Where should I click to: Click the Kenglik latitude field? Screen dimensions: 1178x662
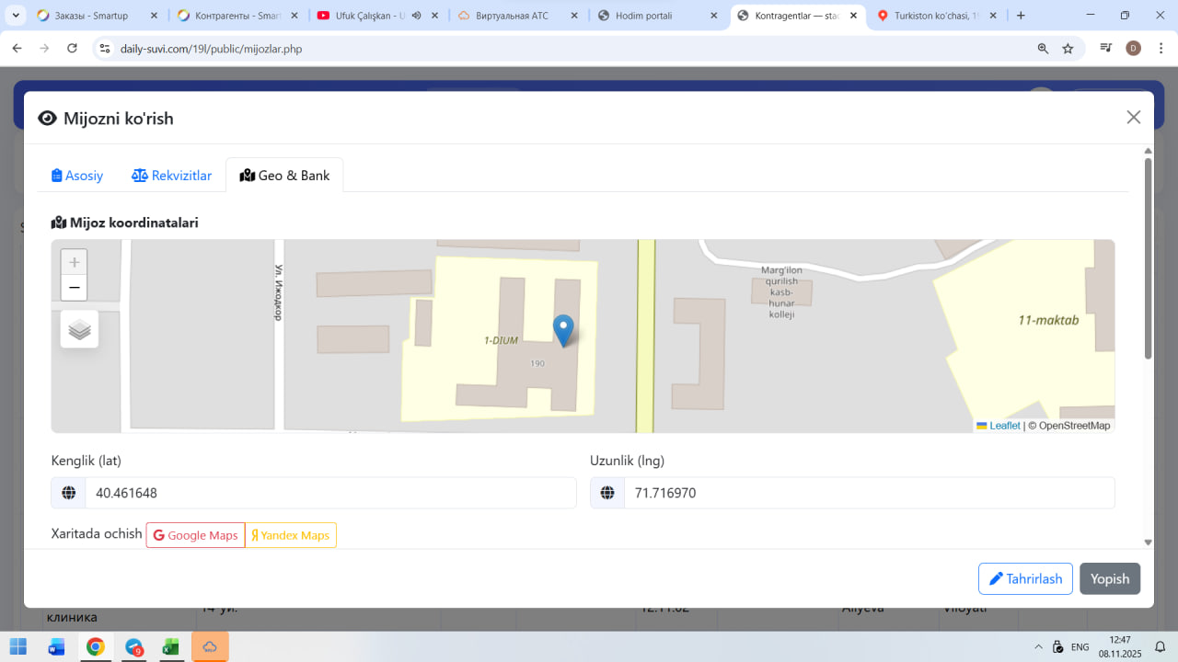click(329, 493)
